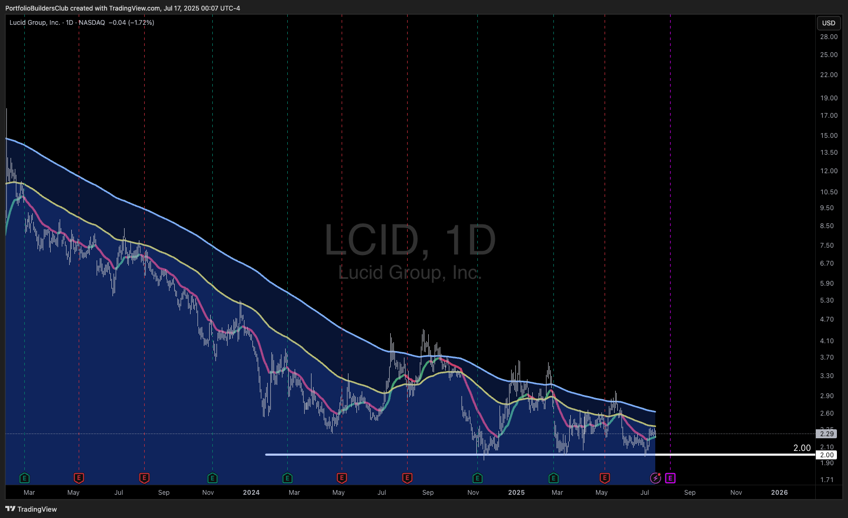
Task: Click the 17.00 price axis label
Action: coord(829,116)
